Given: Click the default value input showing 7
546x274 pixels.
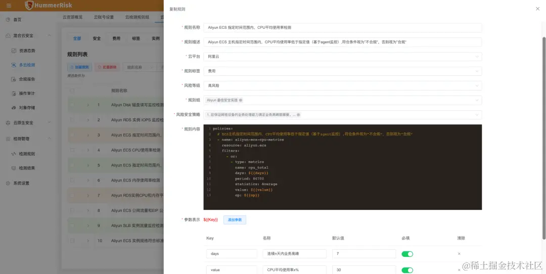Looking at the screenshot, I should pos(364,254).
